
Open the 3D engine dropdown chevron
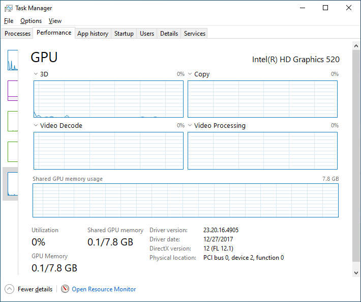[36, 74]
